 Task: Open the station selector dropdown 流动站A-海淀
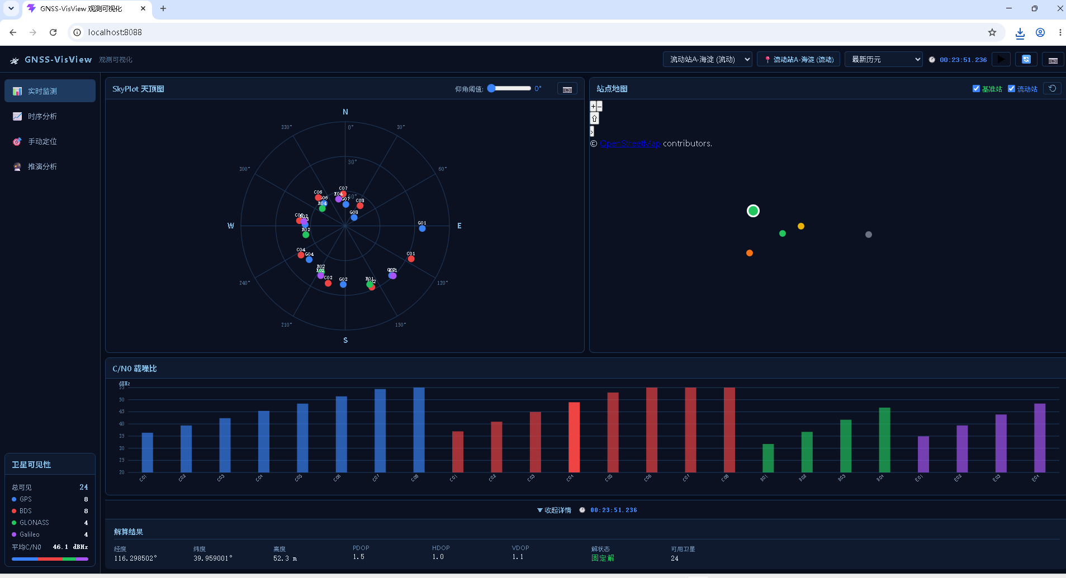[x=707, y=59]
